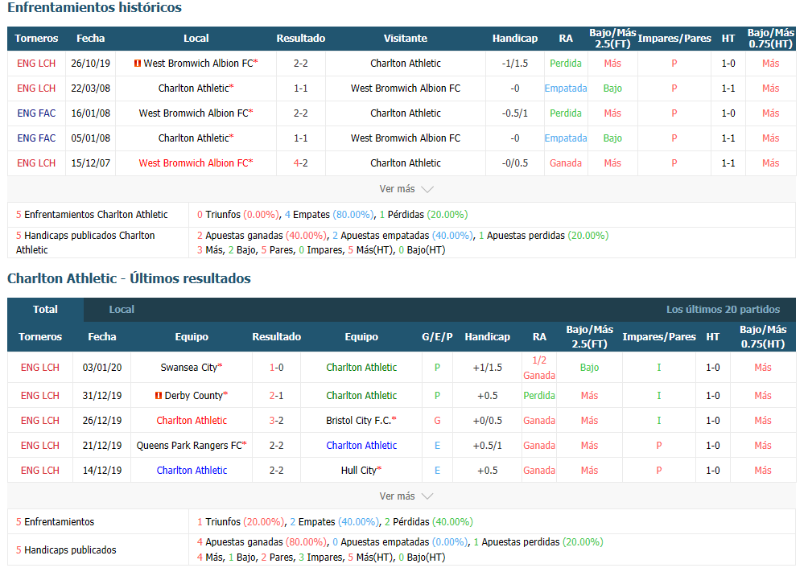Click the 4 Apuestas ganadas (80.00%) statistic

coord(262,542)
